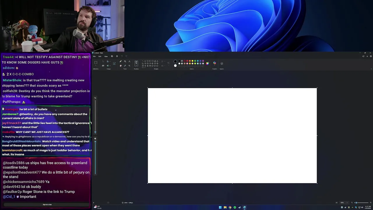This screenshot has height=210, width=373.
Task: Open the View menu
Action: click(x=106, y=56)
